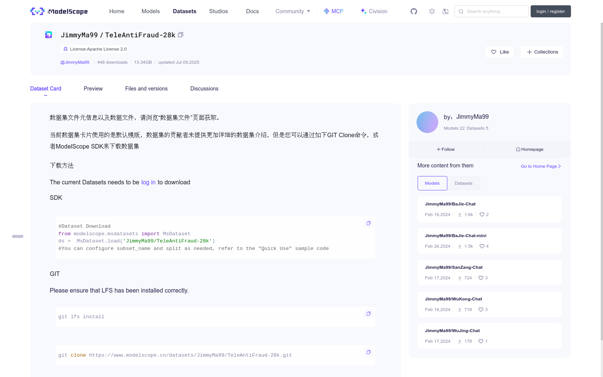Click the License:Apache License 2.0 badge
The width and height of the screenshot is (603, 377).
point(95,49)
